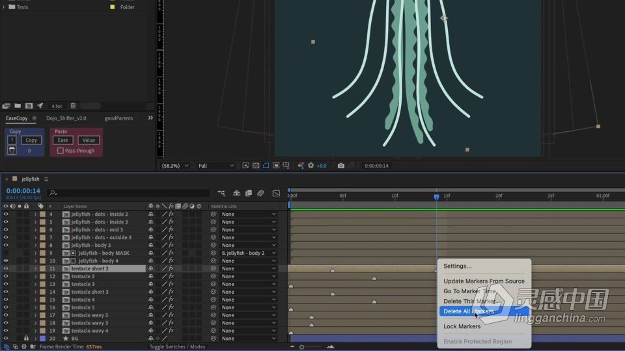625x351 pixels.
Task: Open parent dropdown for BG layer
Action: [249, 338]
